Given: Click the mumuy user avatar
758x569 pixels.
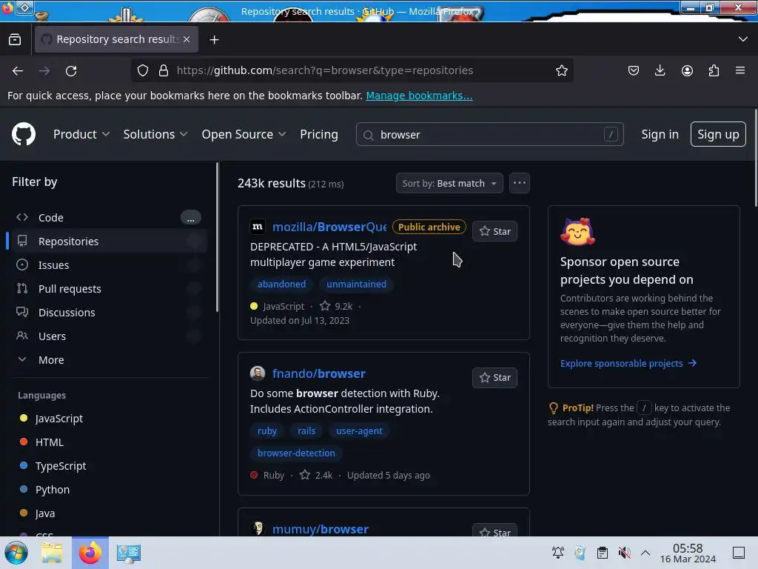Looking at the screenshot, I should pos(258,528).
